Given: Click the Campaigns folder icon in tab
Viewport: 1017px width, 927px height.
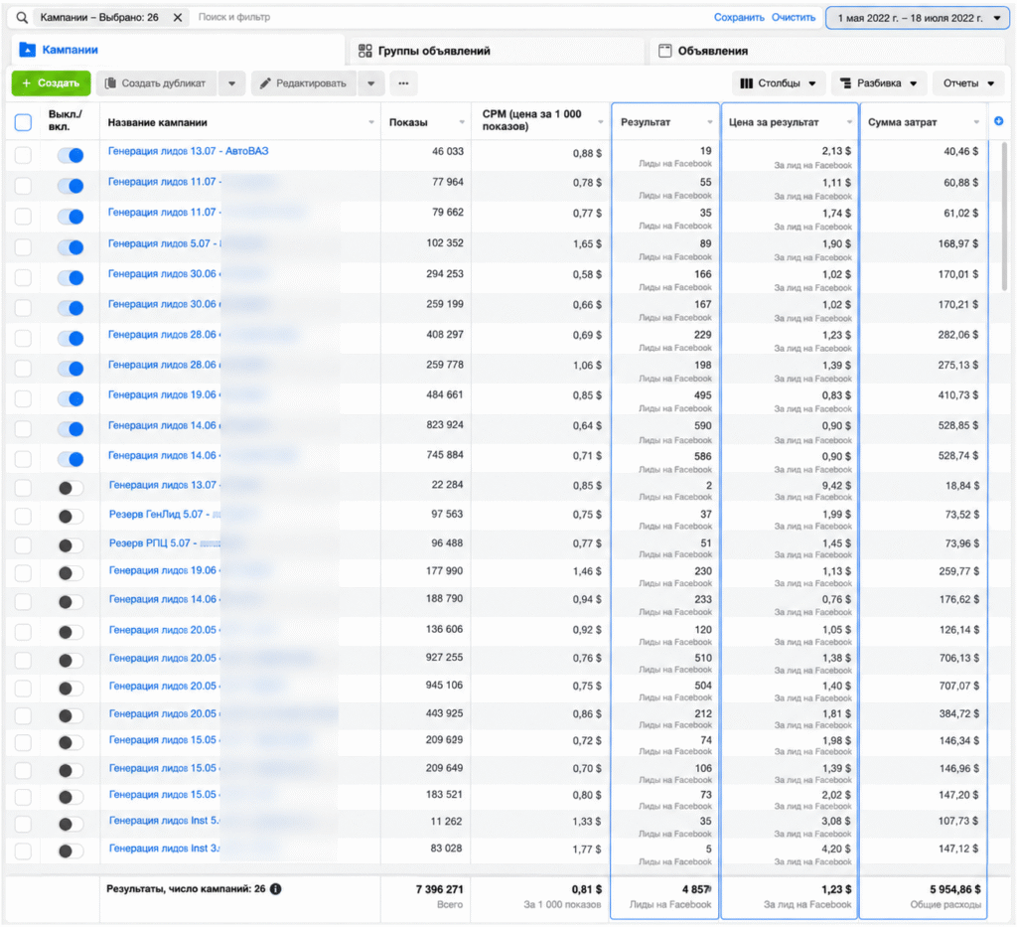Looking at the screenshot, I should tap(27, 50).
